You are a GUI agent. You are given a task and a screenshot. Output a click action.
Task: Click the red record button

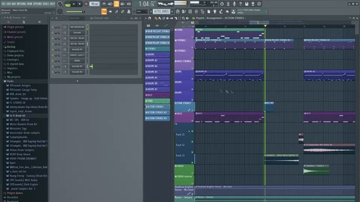[86, 4]
